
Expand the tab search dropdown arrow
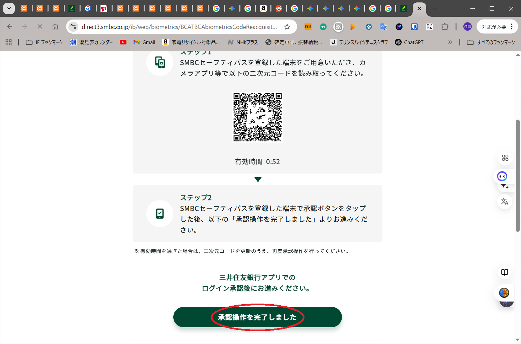pyautogui.click(x=9, y=8)
